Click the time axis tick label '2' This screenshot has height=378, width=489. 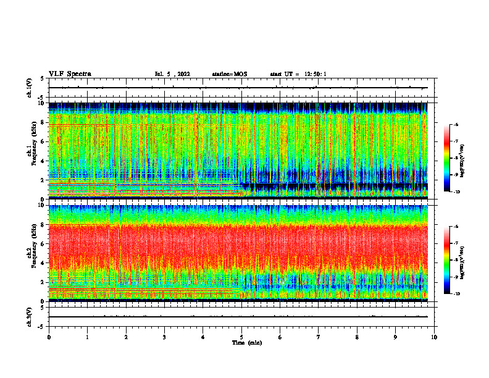tap(126, 337)
